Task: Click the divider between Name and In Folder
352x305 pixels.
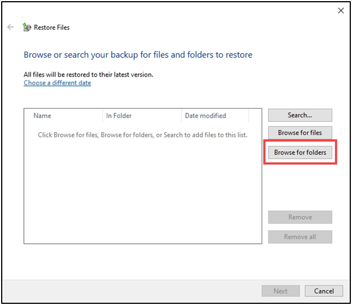Action: tap(103, 116)
